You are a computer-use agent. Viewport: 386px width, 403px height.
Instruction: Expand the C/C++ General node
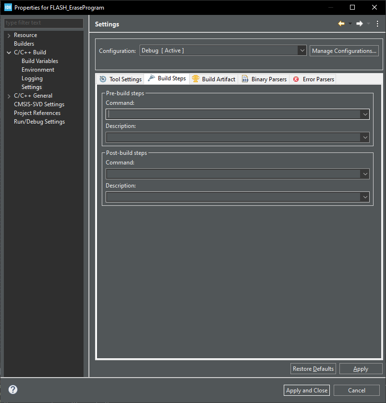(9, 96)
